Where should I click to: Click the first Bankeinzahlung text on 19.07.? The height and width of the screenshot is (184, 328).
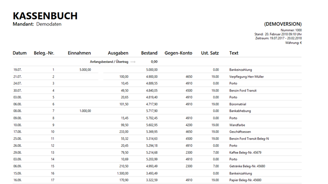[x=240, y=70]
